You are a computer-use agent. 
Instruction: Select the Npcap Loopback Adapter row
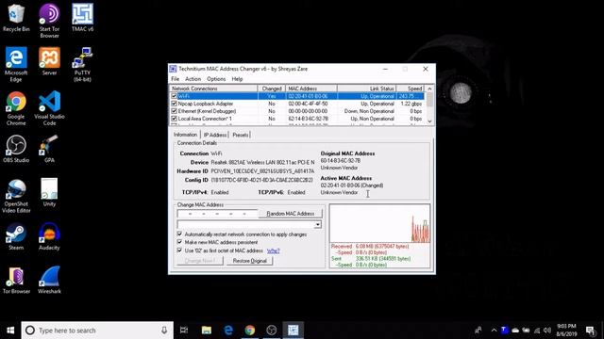coord(297,104)
